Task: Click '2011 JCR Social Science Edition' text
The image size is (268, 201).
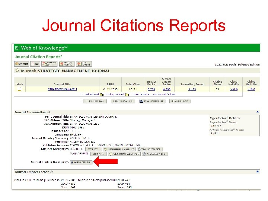Action: [237, 64]
